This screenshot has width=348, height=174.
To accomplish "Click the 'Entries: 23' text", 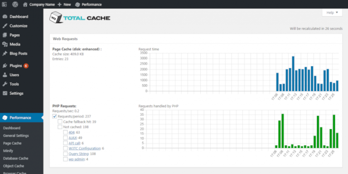I will coord(60,59).
